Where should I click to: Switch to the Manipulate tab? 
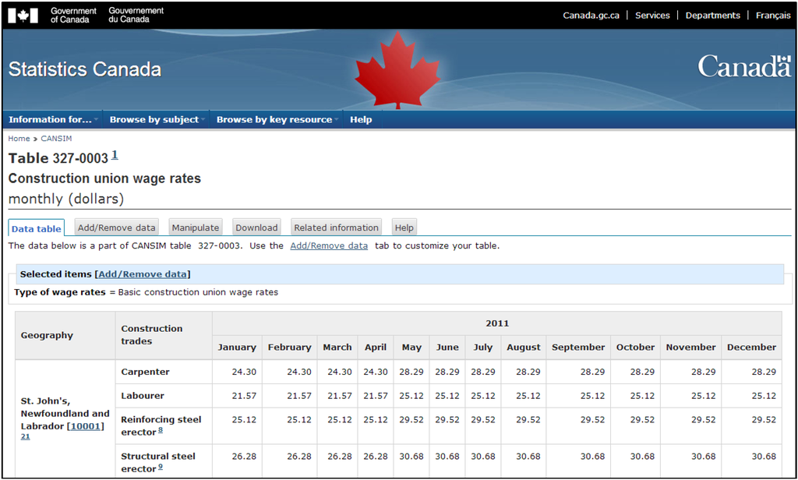click(196, 228)
